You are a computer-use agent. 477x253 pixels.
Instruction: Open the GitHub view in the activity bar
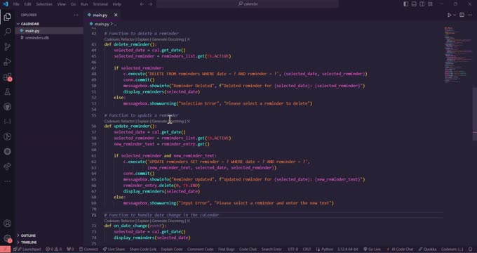[7, 107]
